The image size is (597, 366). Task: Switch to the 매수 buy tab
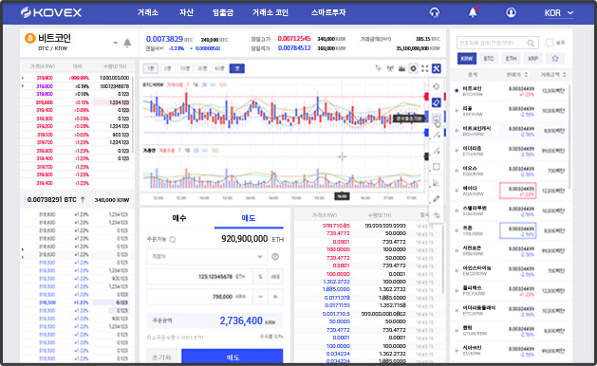[178, 218]
